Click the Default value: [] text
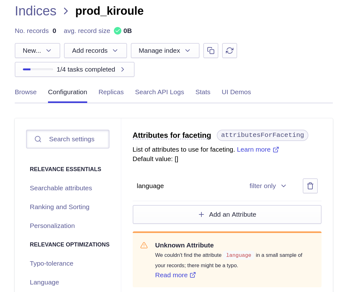 (x=155, y=159)
